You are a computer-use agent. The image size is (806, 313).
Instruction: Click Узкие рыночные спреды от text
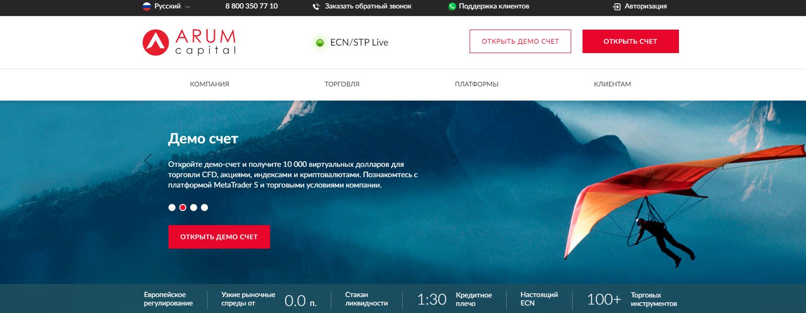point(248,299)
